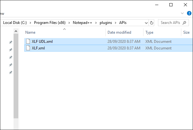Sort files by Name column
The width and height of the screenshot is (193, 130).
[x=65, y=32]
